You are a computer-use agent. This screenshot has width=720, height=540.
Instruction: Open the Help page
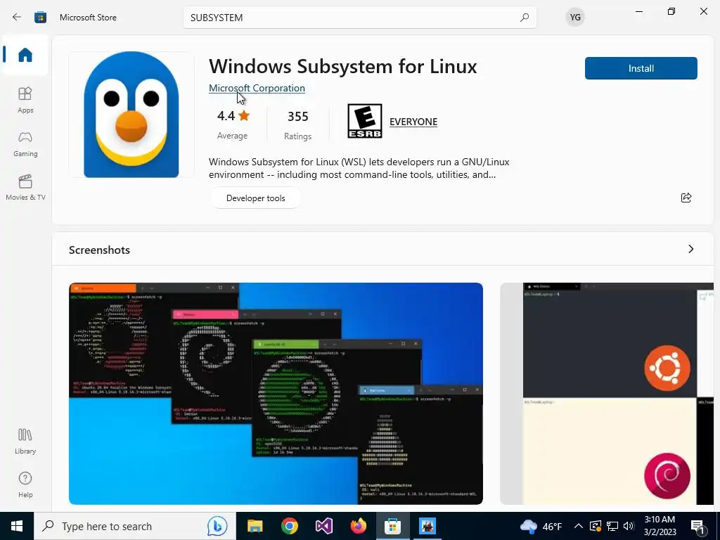25,485
